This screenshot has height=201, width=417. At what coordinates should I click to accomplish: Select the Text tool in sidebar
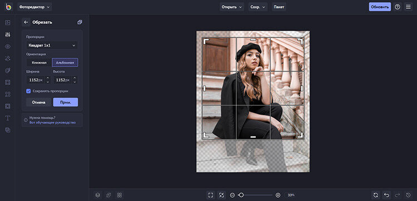[8, 118]
